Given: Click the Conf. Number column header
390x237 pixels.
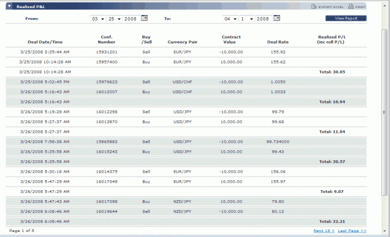Looking at the screenshot, I should [x=107, y=39].
